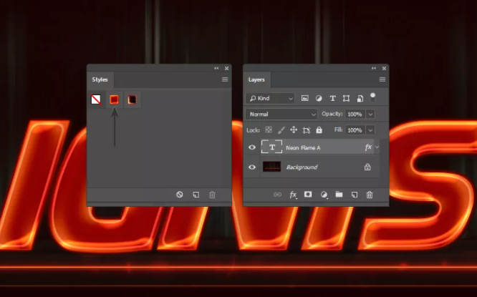Create new fill or adjustment layer
477x297 pixels.
pos(324,195)
